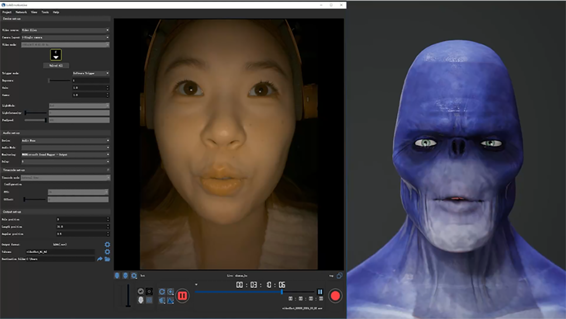Click the Hole position spinner
Screen dimensions: 566x319
[83, 219]
